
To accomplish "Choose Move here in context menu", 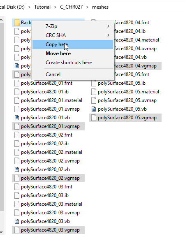I will click(x=73, y=53).
